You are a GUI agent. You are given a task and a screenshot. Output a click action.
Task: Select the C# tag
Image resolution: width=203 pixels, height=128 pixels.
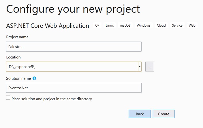click(97, 25)
